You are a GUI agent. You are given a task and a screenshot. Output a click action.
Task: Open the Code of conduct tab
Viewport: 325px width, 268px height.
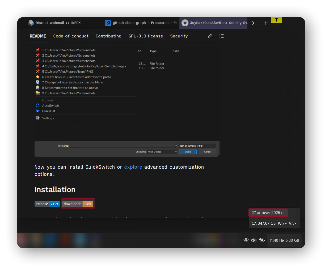pyautogui.click(x=71, y=36)
